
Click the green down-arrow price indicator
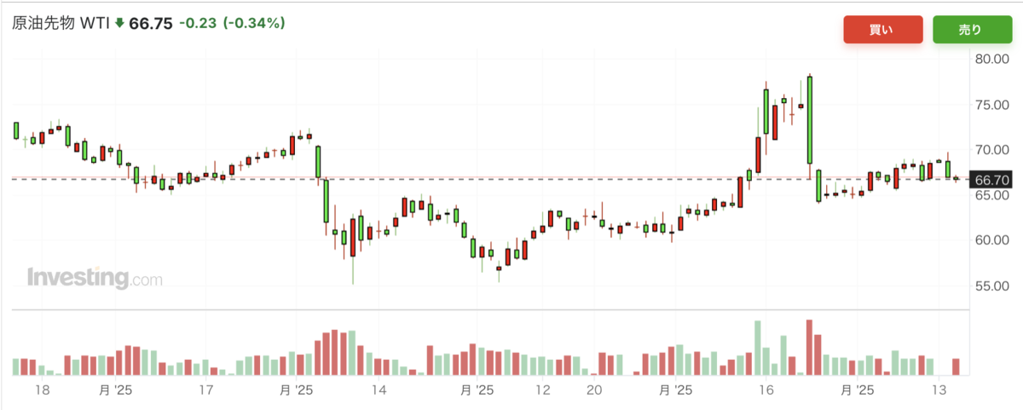pos(120,24)
